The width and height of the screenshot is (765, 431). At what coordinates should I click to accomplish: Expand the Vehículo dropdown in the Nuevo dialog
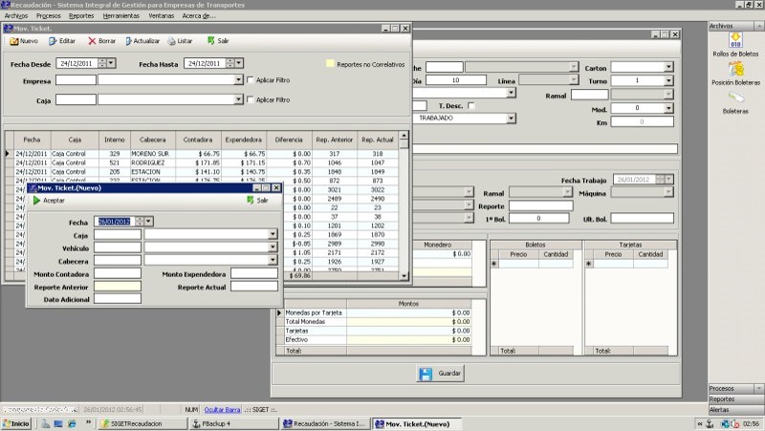pyautogui.click(x=273, y=248)
